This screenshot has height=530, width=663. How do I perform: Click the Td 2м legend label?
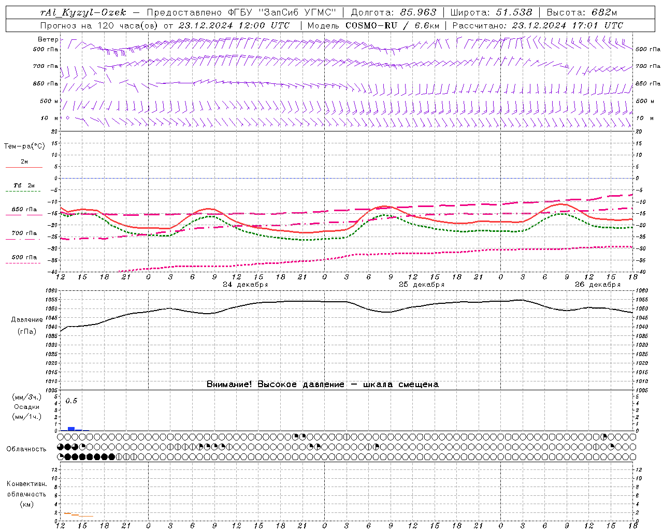click(24, 185)
